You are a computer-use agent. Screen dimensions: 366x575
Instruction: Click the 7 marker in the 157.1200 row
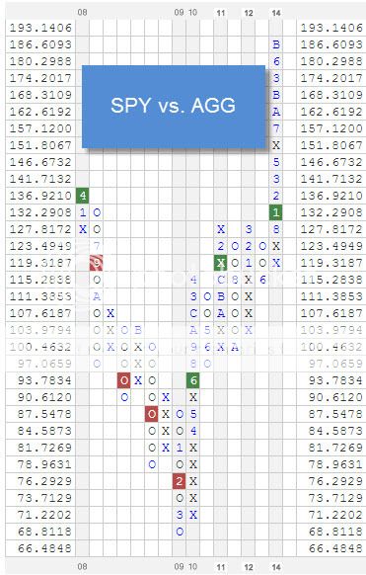coord(276,128)
